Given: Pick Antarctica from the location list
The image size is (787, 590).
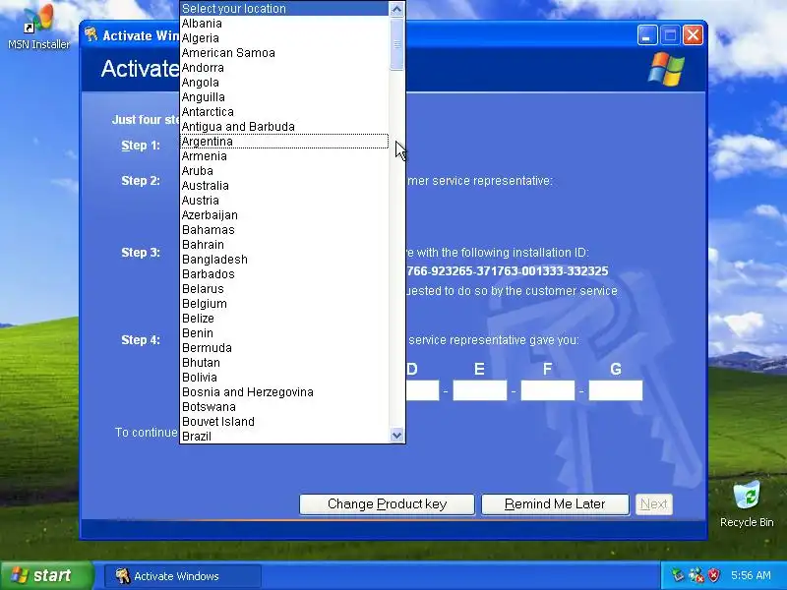Looking at the screenshot, I should click(284, 112).
